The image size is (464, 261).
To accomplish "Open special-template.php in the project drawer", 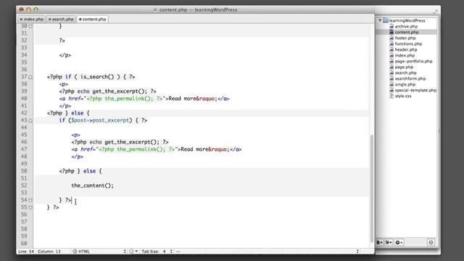I will pos(415,90).
